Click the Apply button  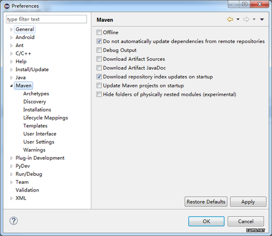click(248, 201)
